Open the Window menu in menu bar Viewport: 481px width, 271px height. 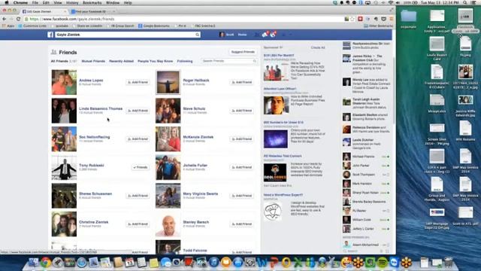[x=113, y=3]
